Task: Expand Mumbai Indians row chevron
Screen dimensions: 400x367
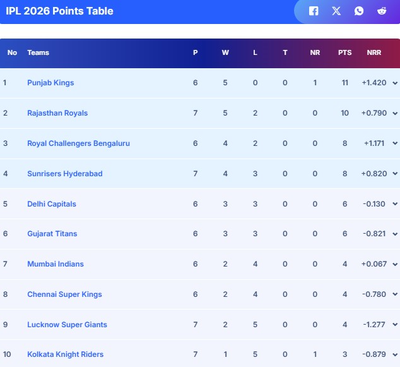Action: click(395, 265)
